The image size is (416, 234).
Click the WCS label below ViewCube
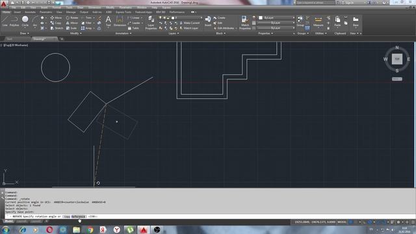tap(397, 79)
